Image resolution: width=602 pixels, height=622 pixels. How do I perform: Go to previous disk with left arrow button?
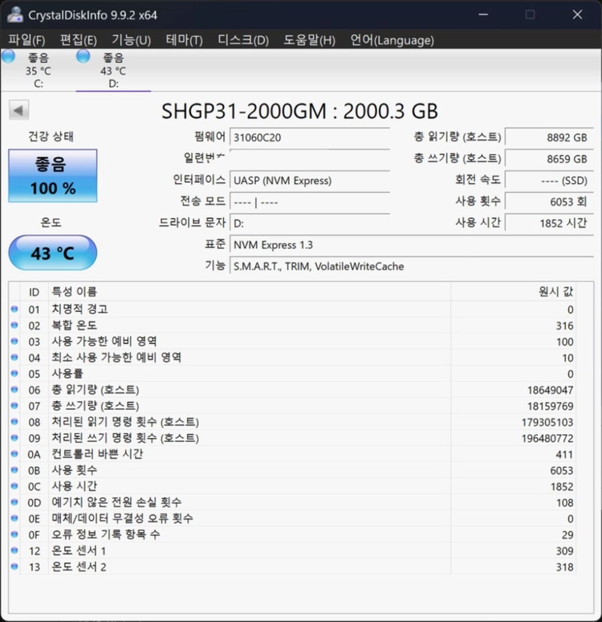click(x=18, y=110)
